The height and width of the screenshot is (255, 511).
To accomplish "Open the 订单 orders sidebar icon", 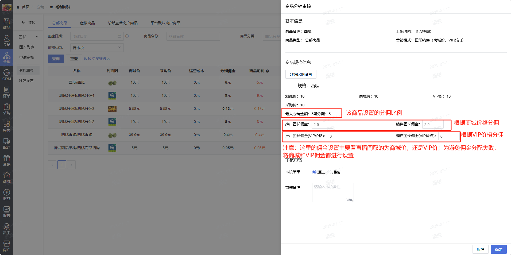I will (7, 92).
